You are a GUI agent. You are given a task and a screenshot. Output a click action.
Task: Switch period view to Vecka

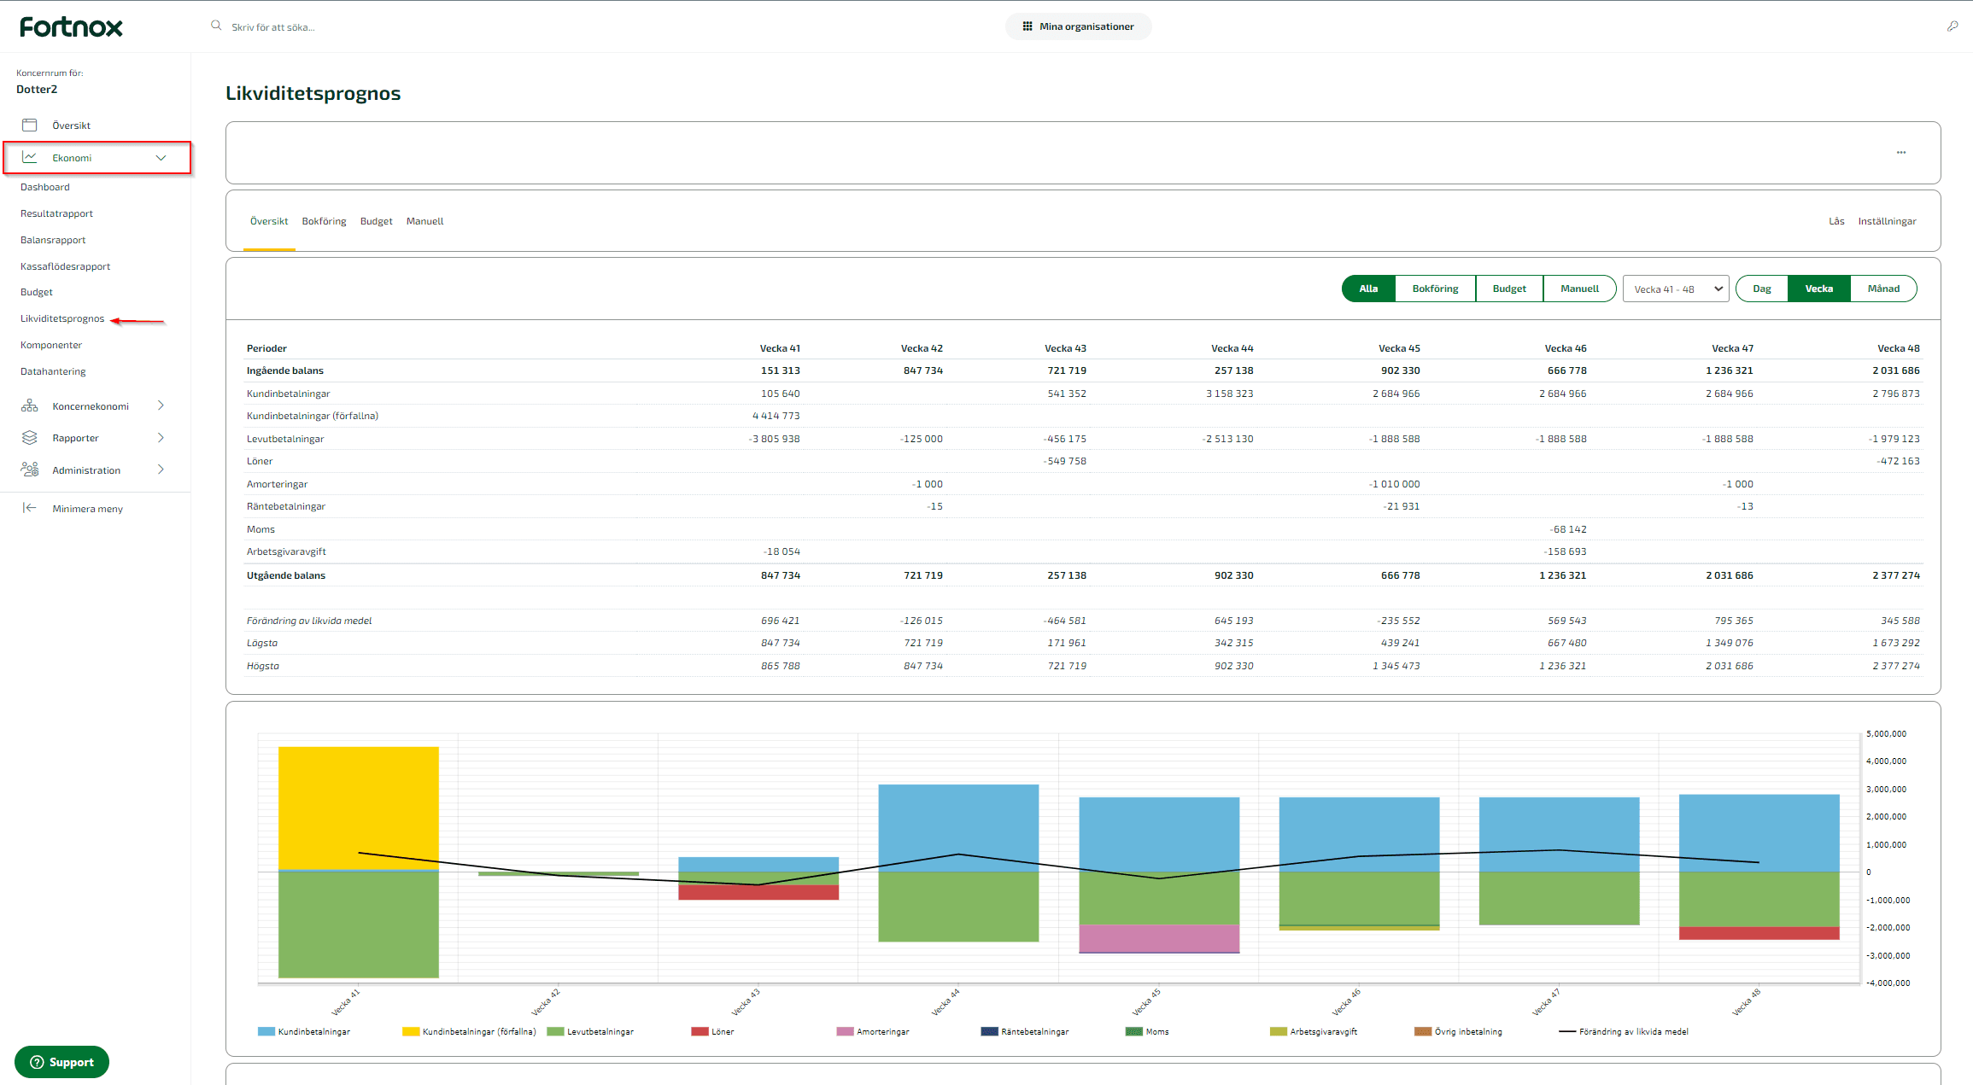1819,289
